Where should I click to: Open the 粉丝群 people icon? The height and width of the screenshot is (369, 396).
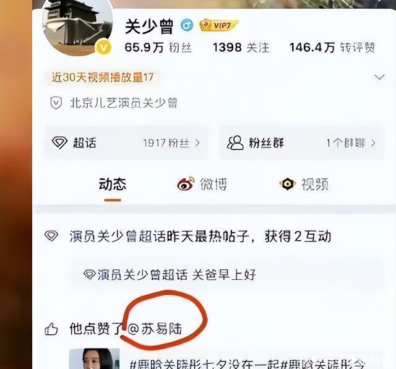pos(235,143)
